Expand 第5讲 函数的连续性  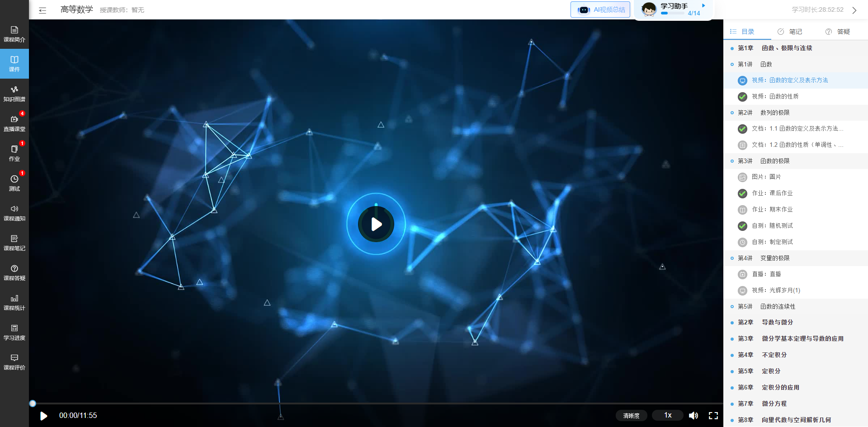(x=796, y=306)
